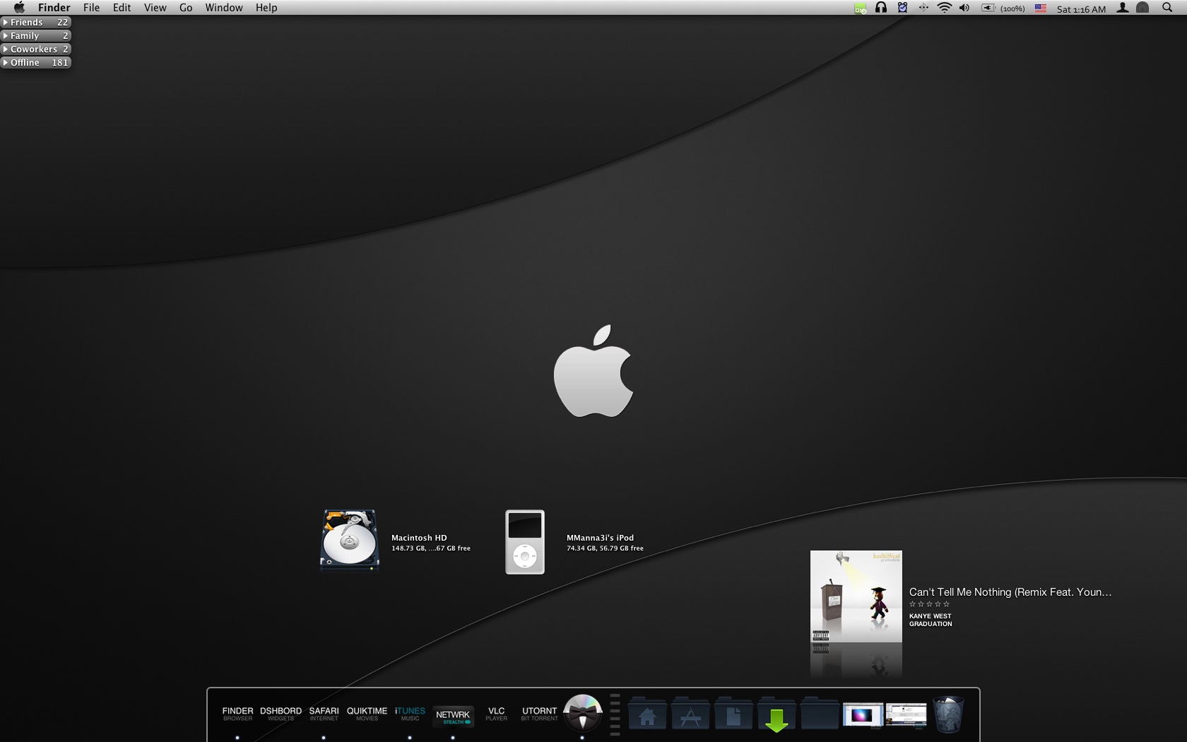Expand the Family contact group

point(35,36)
